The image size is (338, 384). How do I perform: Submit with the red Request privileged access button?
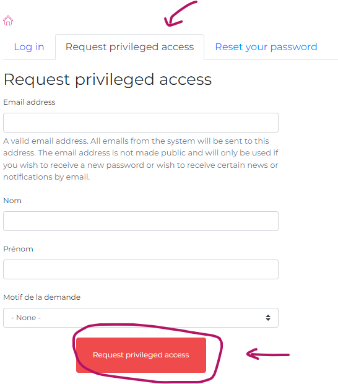141,355
